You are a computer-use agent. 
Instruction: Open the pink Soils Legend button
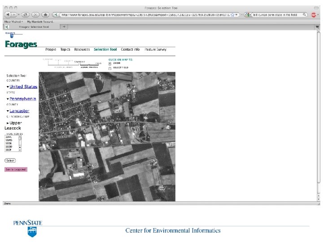click(x=16, y=169)
